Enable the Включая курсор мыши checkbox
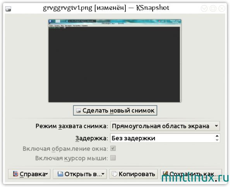This screenshot has width=230, height=187. tap(113, 158)
